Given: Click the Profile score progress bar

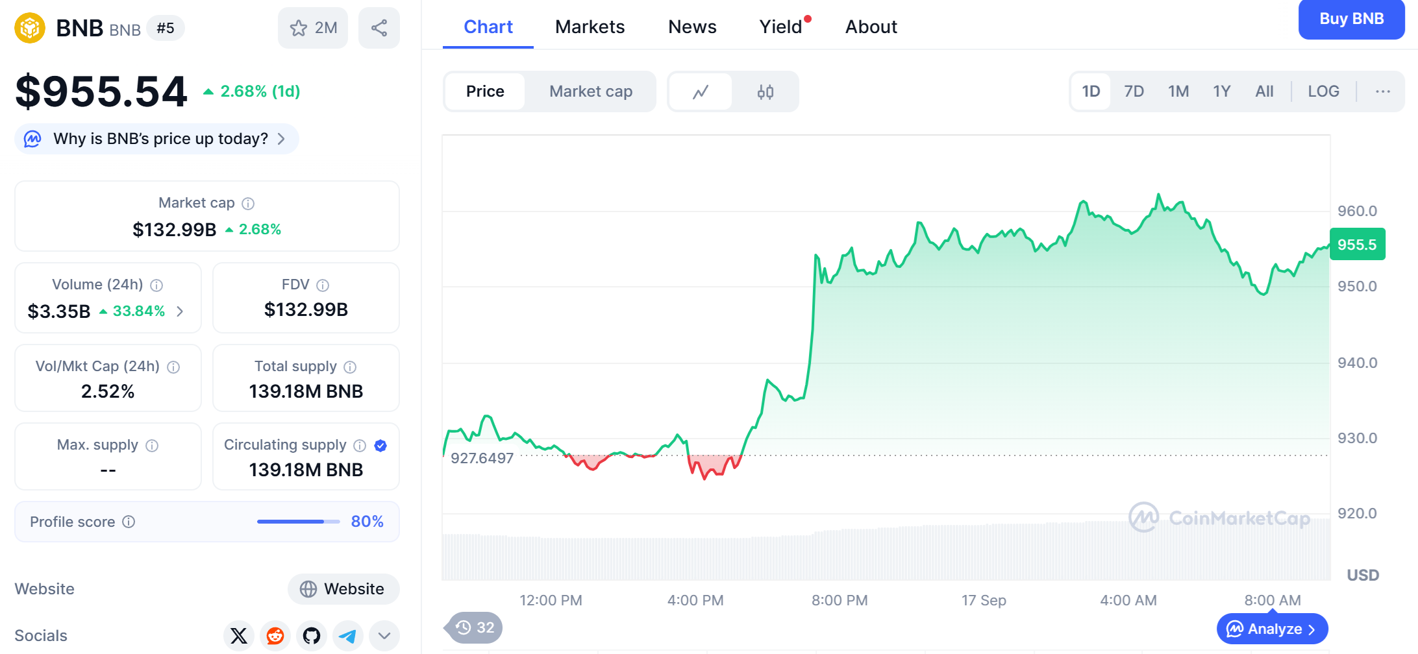Looking at the screenshot, I should tap(298, 522).
